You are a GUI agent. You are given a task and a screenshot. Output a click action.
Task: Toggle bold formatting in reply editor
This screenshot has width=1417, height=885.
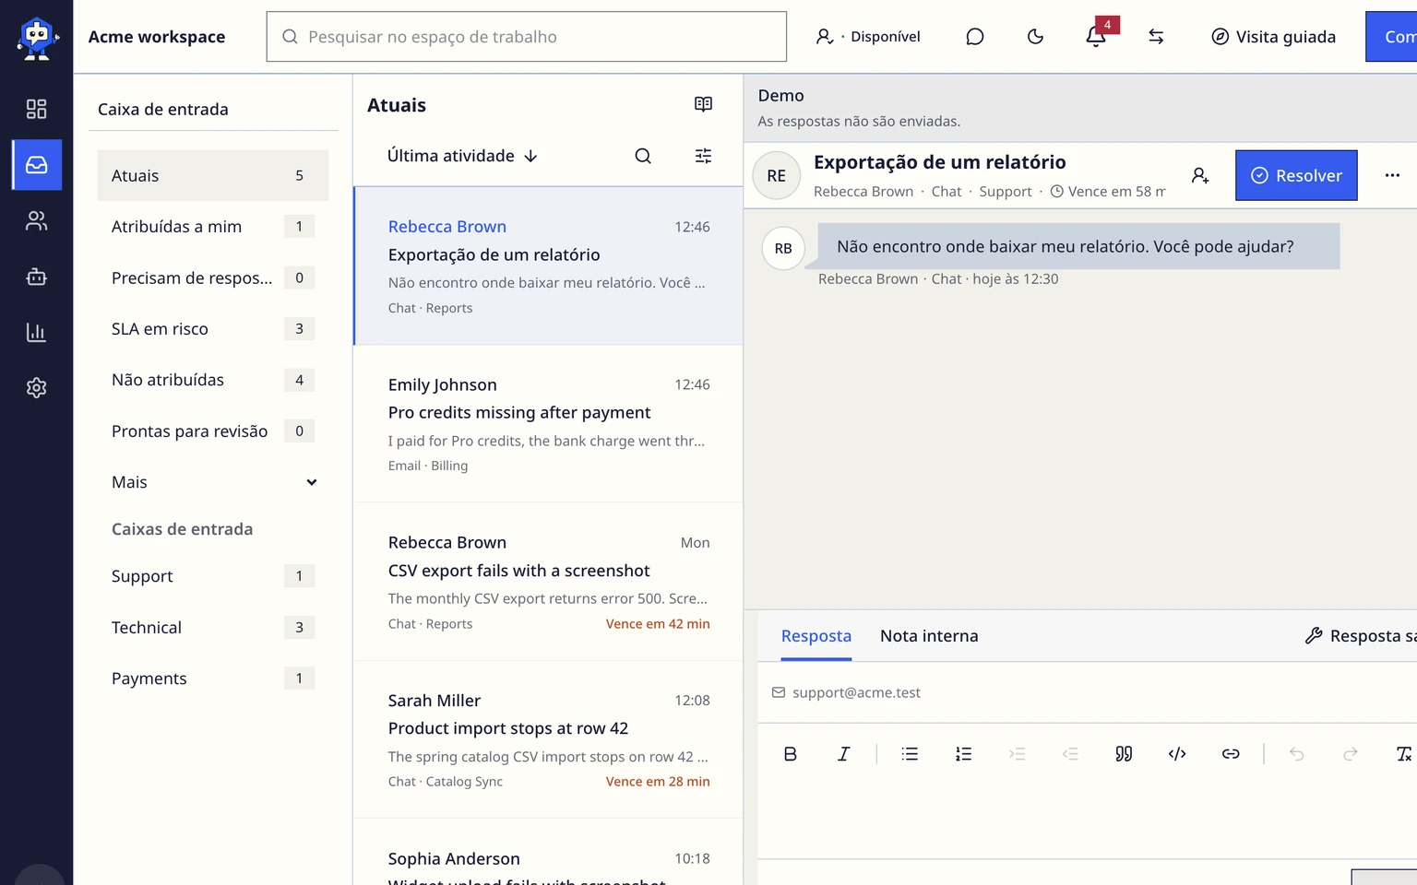tap(791, 754)
